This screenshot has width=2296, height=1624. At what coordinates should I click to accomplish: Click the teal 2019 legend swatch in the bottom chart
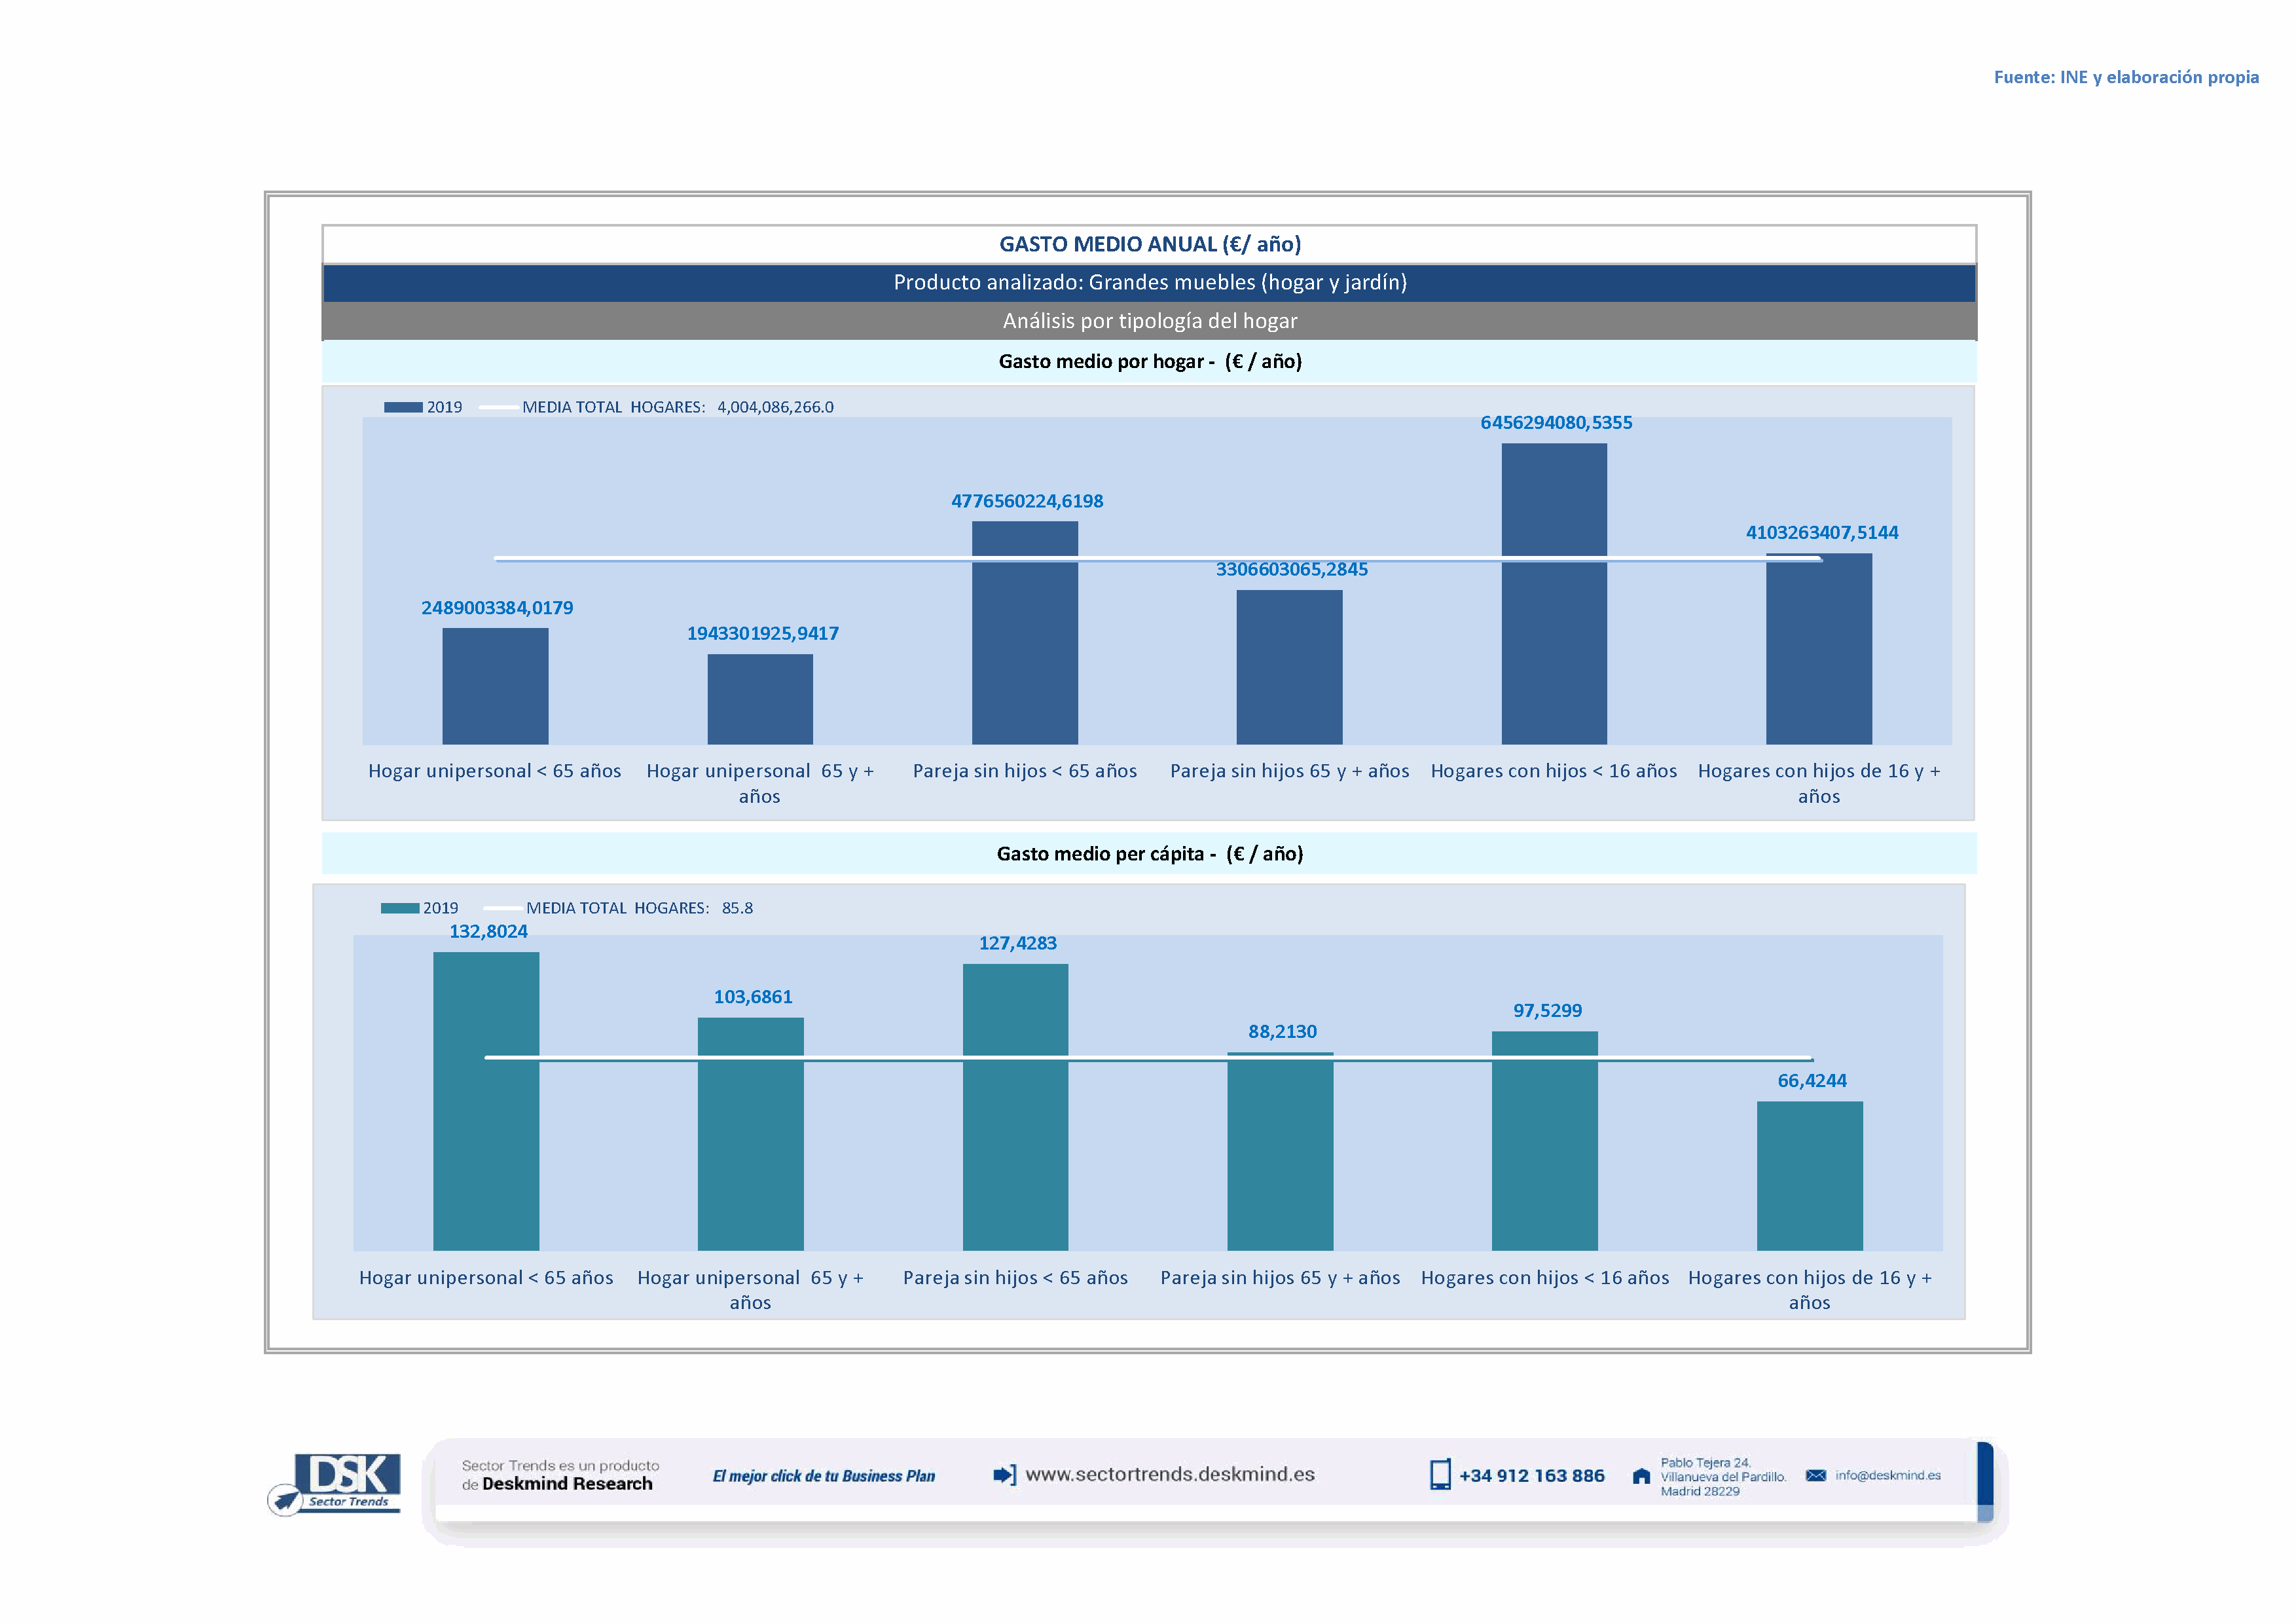[399, 908]
